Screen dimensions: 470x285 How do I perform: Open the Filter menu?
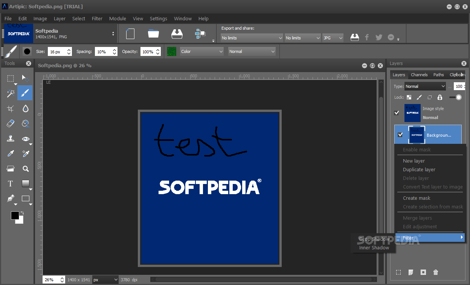pyautogui.click(x=97, y=18)
